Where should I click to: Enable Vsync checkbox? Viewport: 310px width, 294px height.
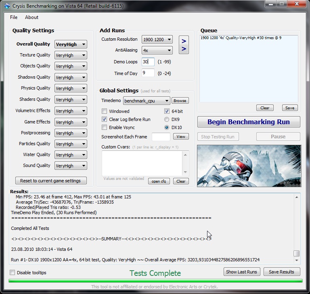[x=105, y=127]
